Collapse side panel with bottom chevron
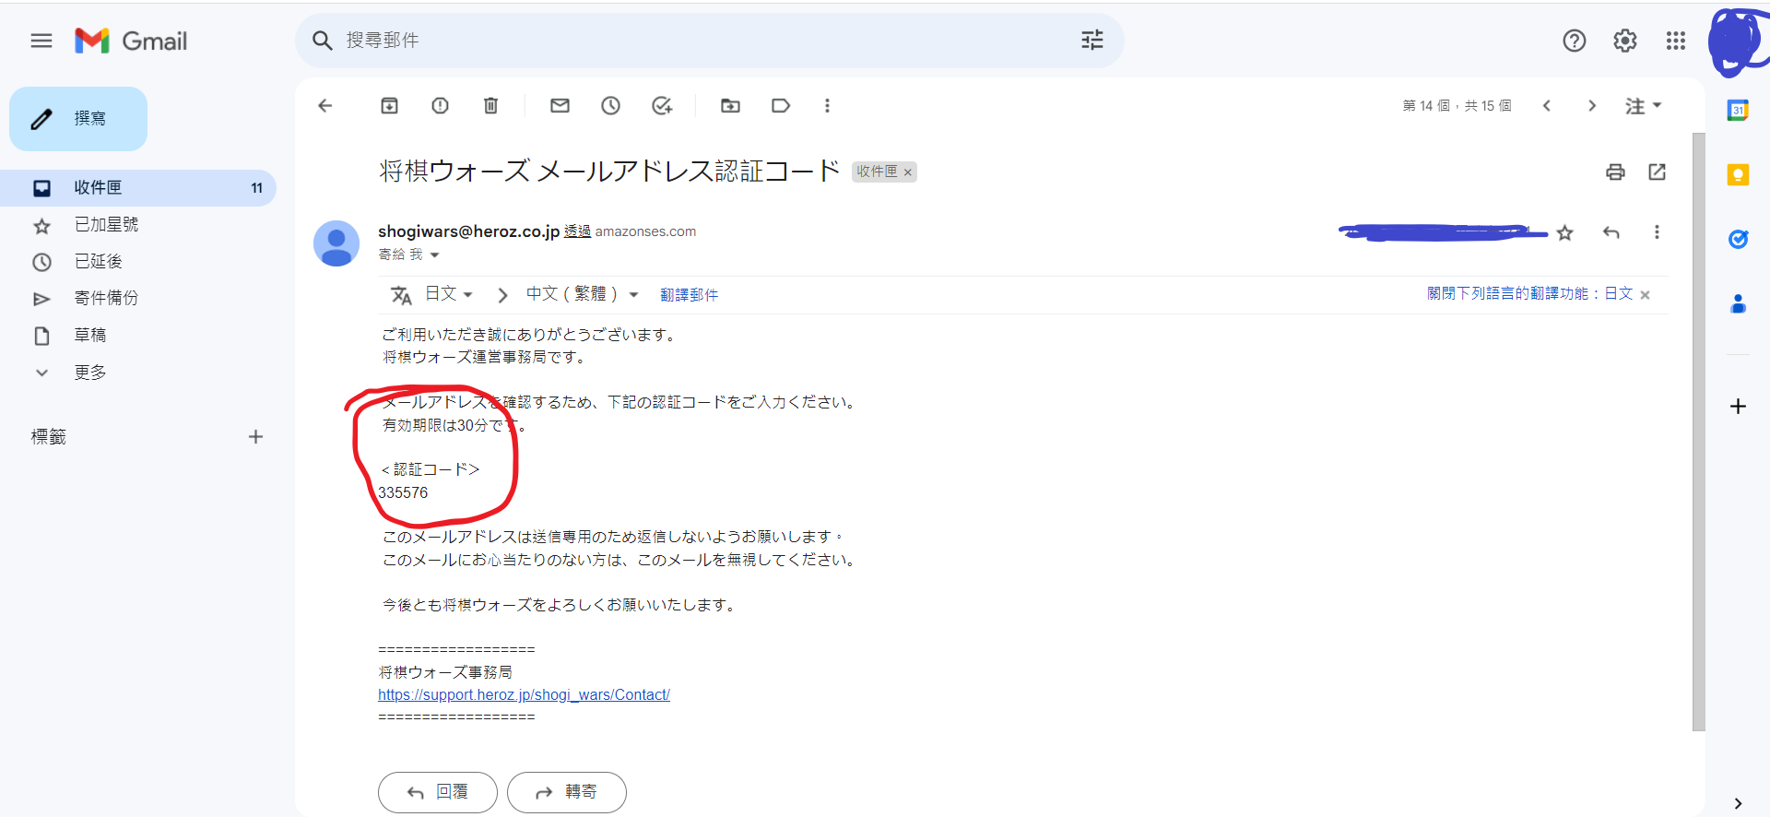 click(1738, 803)
